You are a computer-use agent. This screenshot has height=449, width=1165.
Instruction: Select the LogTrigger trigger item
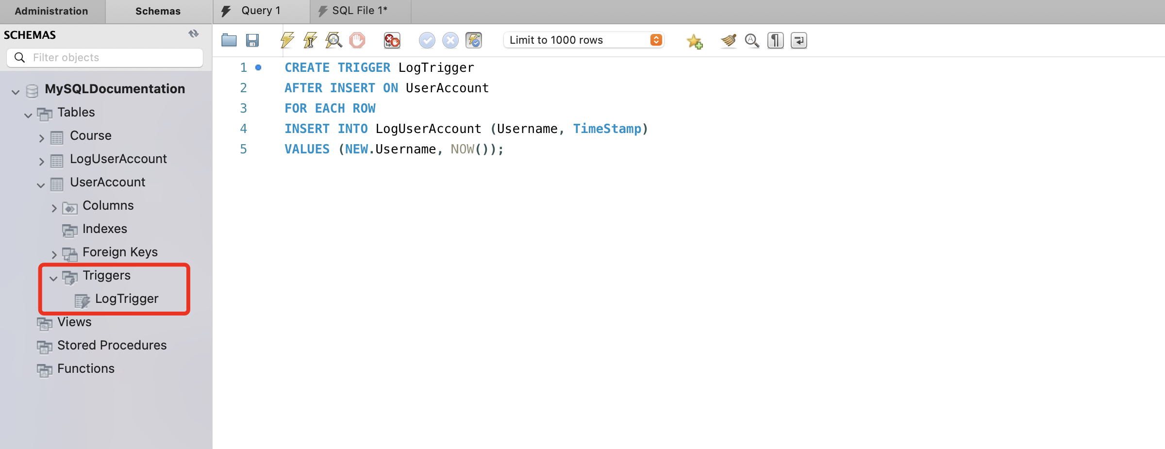coord(126,299)
